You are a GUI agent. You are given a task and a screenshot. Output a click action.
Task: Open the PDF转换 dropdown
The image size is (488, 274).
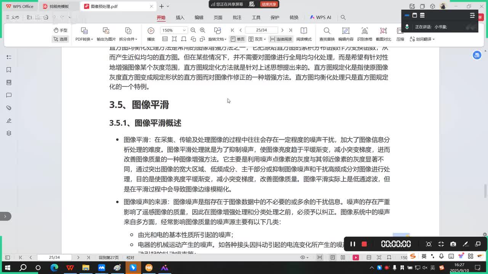84,35
